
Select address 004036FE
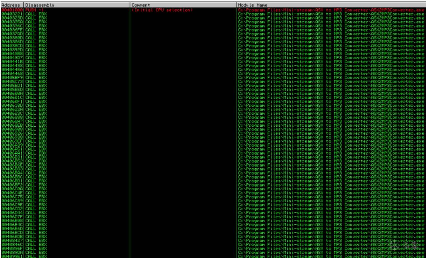tap(12, 30)
